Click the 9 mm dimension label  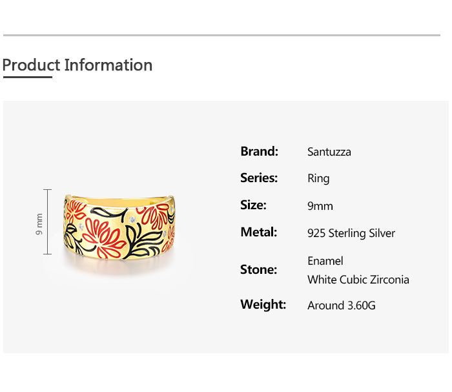tap(39, 223)
